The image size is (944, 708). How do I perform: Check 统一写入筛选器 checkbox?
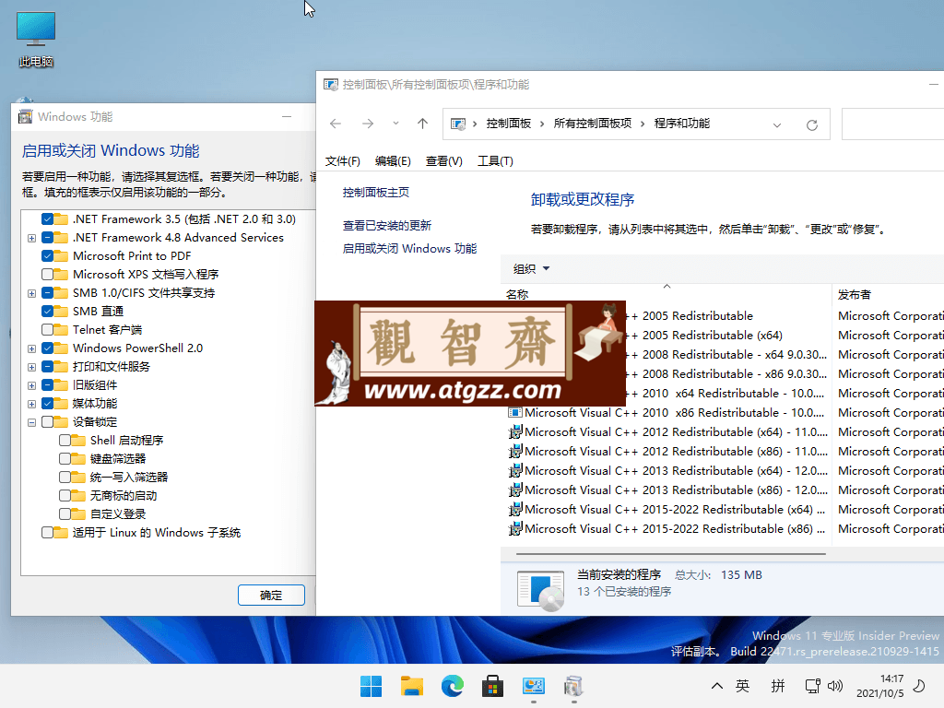[65, 477]
